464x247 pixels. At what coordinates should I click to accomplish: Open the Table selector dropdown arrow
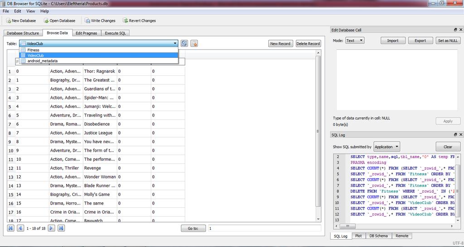tap(175, 44)
